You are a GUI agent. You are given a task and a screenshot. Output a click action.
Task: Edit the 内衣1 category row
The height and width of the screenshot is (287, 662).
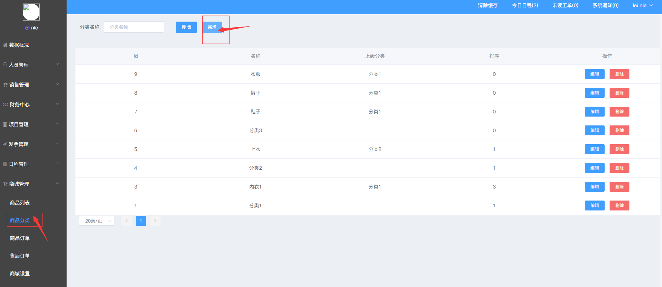(595, 187)
